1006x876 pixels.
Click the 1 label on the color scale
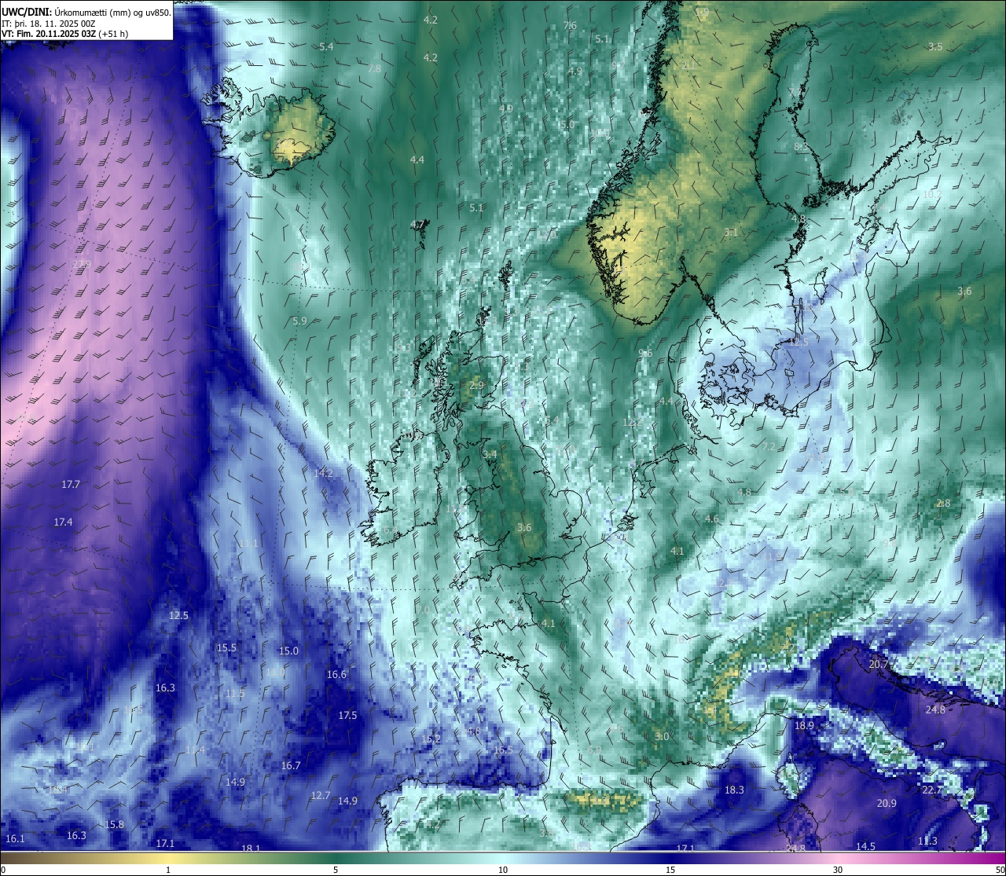[x=168, y=870]
